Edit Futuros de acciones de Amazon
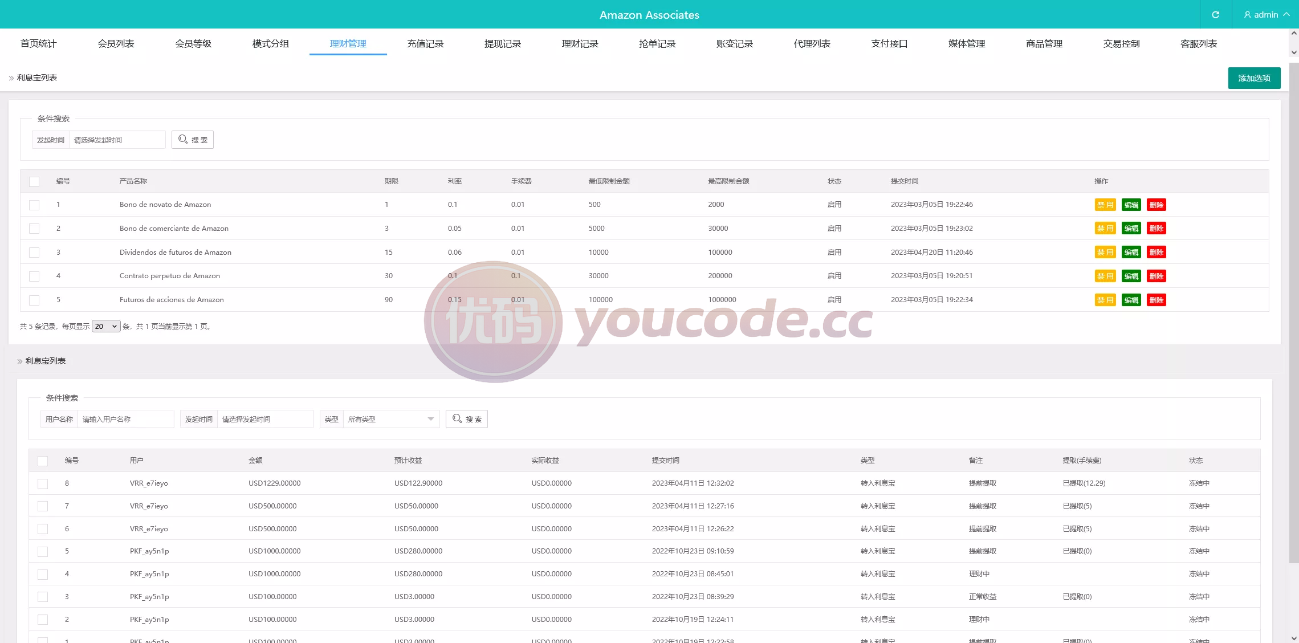The image size is (1299, 643). (1131, 300)
